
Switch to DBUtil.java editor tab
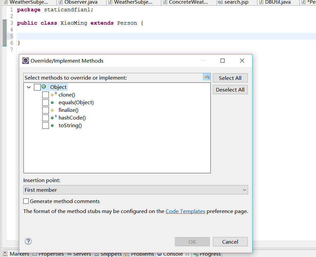(x=278, y=2)
